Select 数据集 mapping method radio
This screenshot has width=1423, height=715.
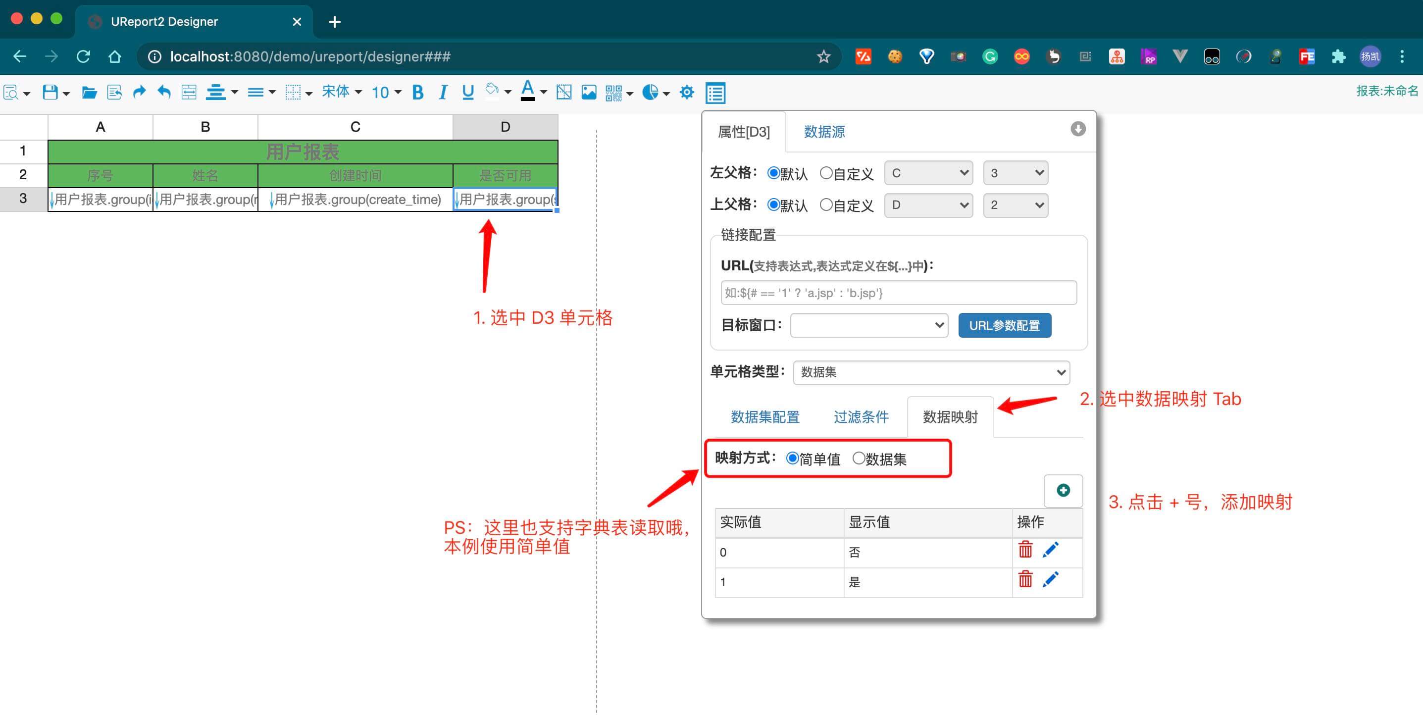coord(859,458)
